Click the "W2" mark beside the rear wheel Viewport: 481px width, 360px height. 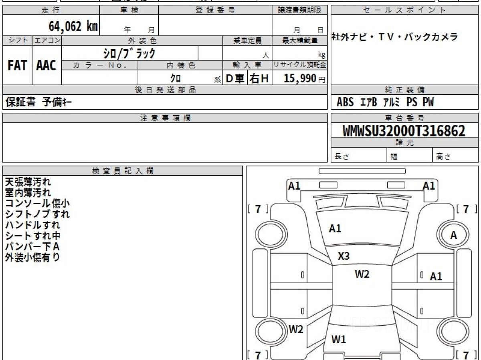tap(296, 330)
